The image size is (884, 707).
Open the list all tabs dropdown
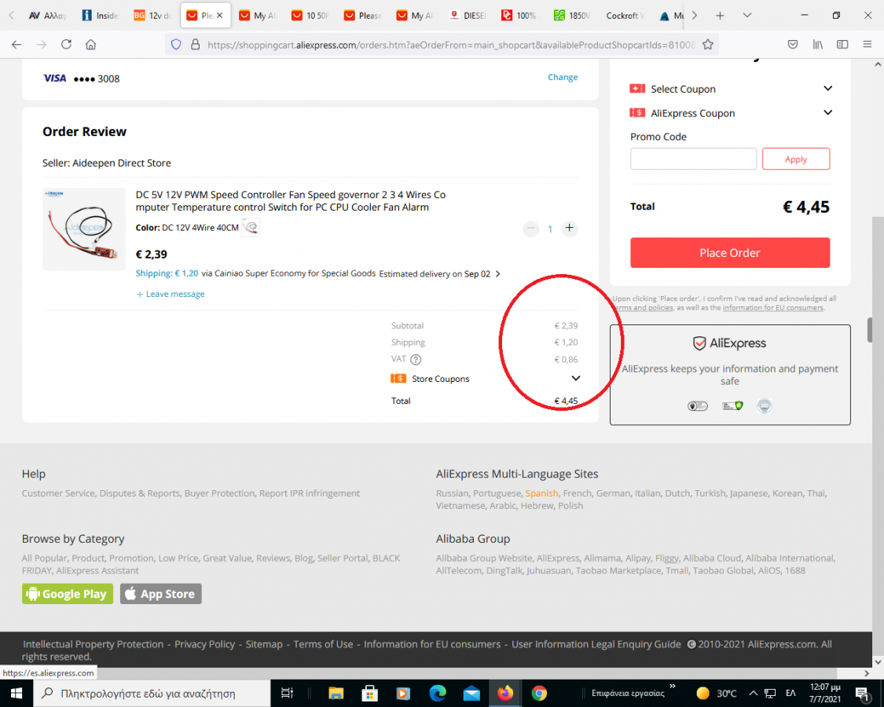pyautogui.click(x=746, y=16)
